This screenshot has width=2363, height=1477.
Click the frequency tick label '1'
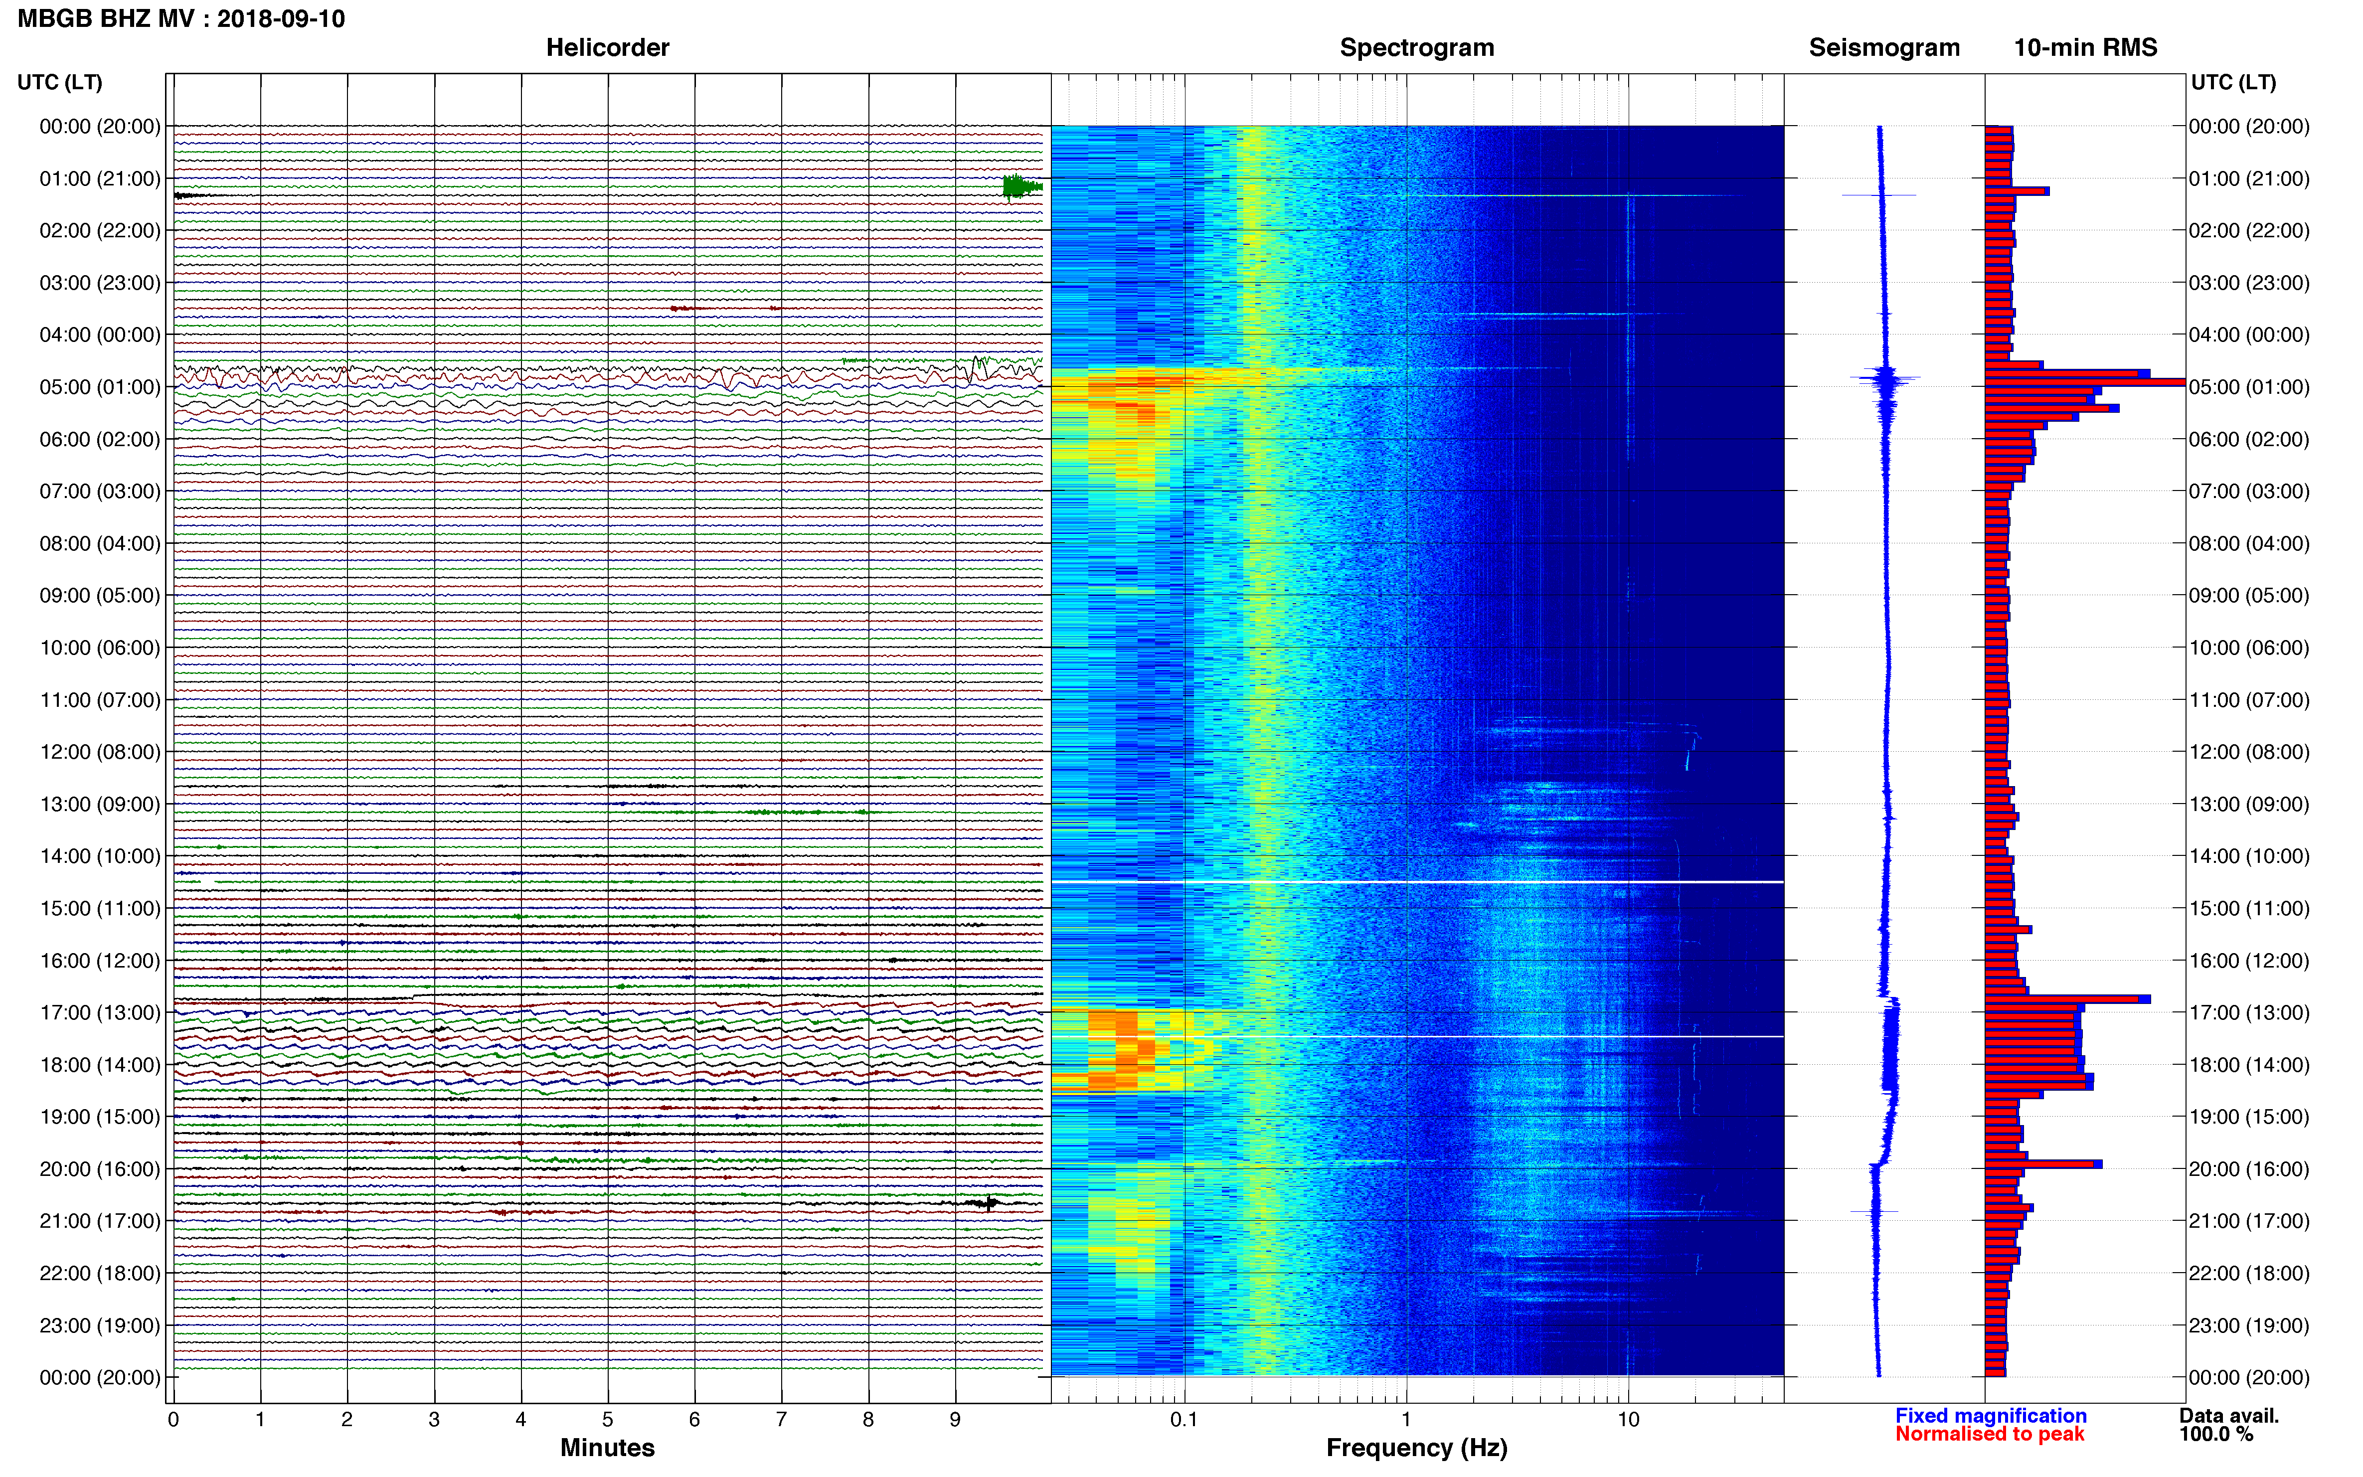[x=1407, y=1419]
